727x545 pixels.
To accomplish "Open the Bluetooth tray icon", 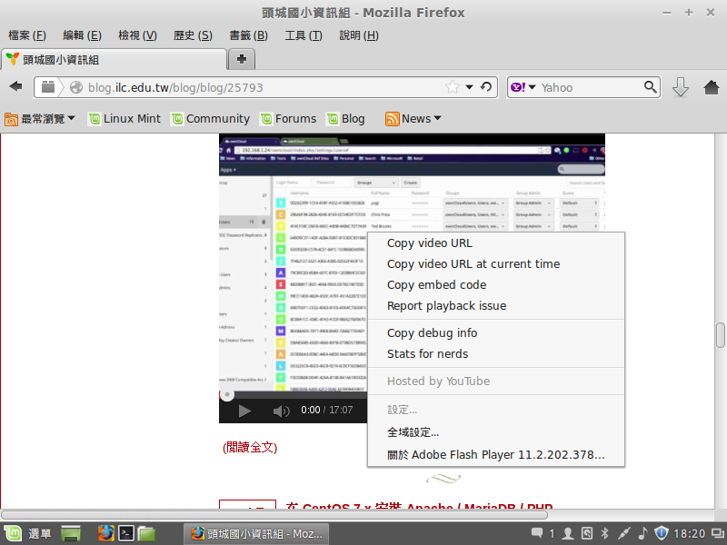I will 604,533.
